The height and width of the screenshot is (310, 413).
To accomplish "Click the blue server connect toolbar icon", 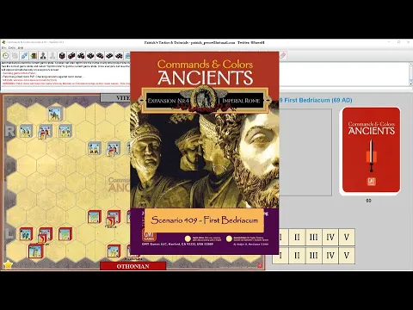I will click(x=24, y=56).
